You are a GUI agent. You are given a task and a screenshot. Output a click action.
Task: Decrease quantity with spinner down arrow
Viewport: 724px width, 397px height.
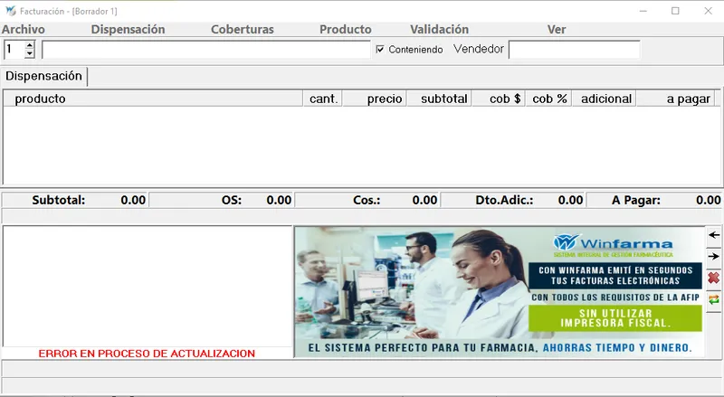(30, 53)
